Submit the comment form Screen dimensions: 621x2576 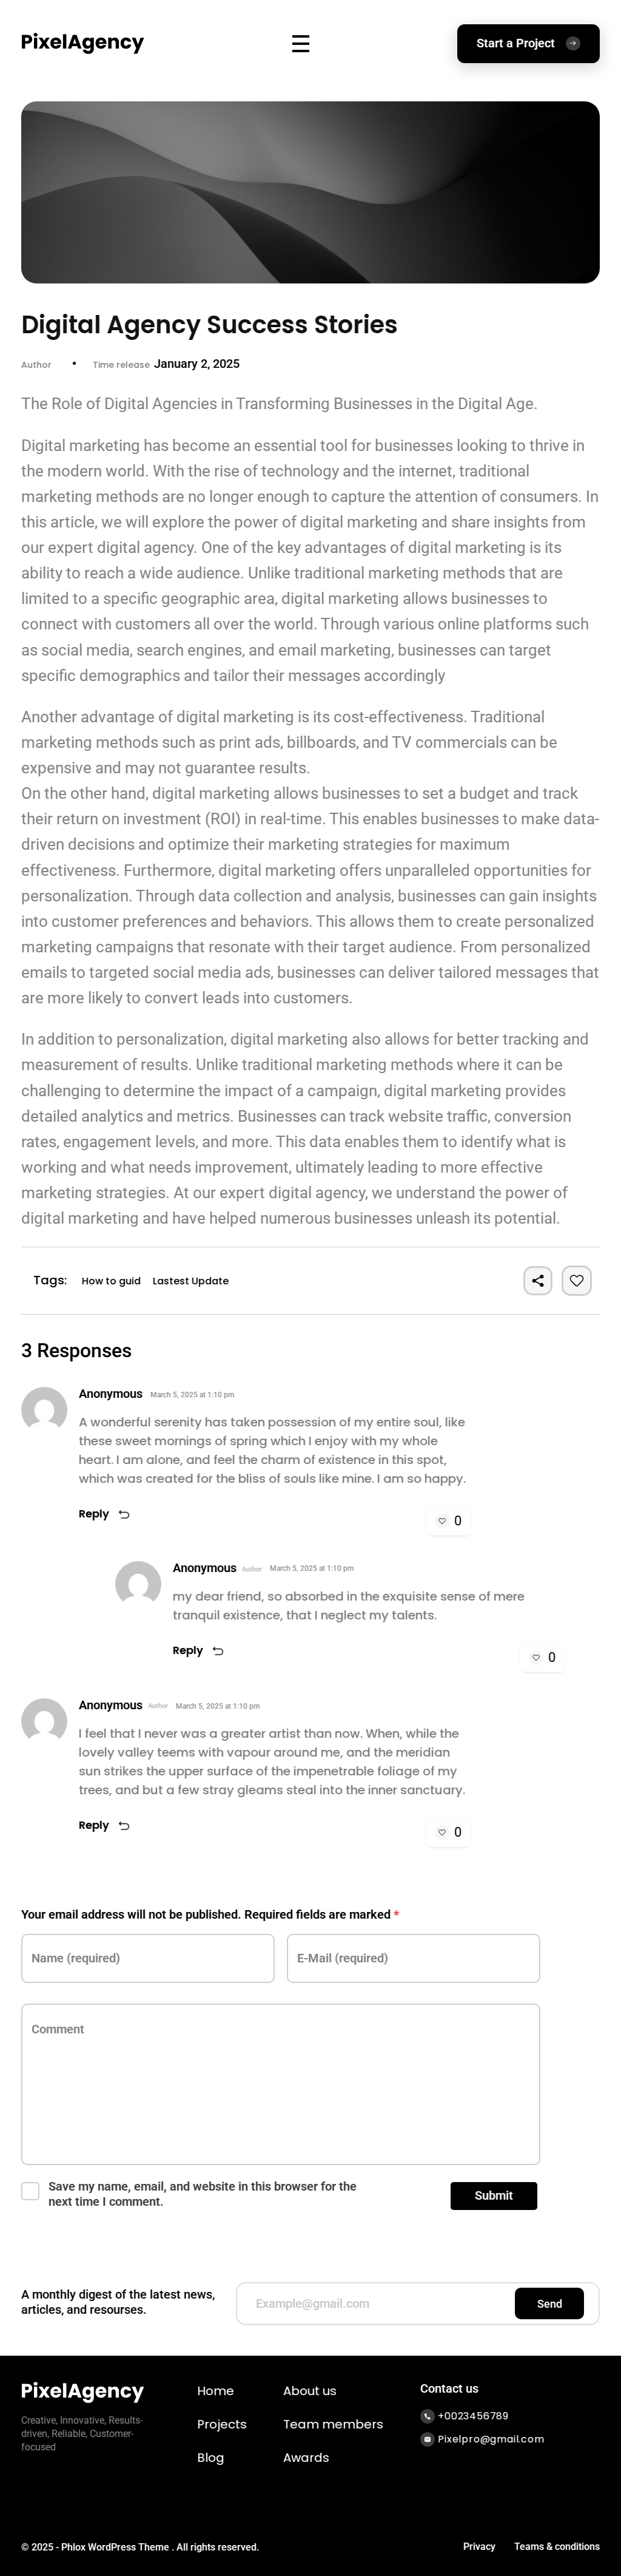point(493,2195)
